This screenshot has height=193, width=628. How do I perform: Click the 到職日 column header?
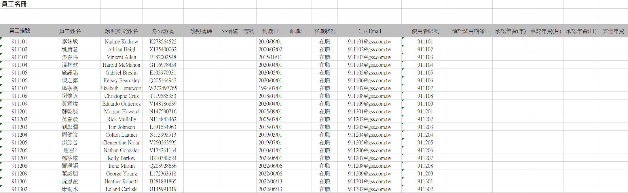270,31
